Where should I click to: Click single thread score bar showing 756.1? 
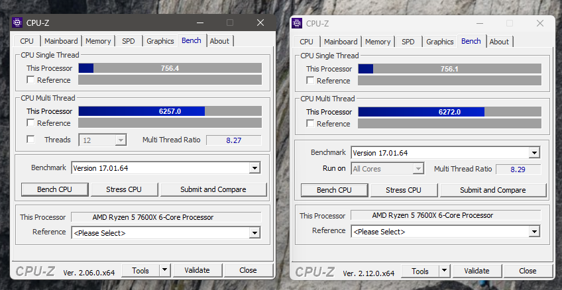click(449, 69)
